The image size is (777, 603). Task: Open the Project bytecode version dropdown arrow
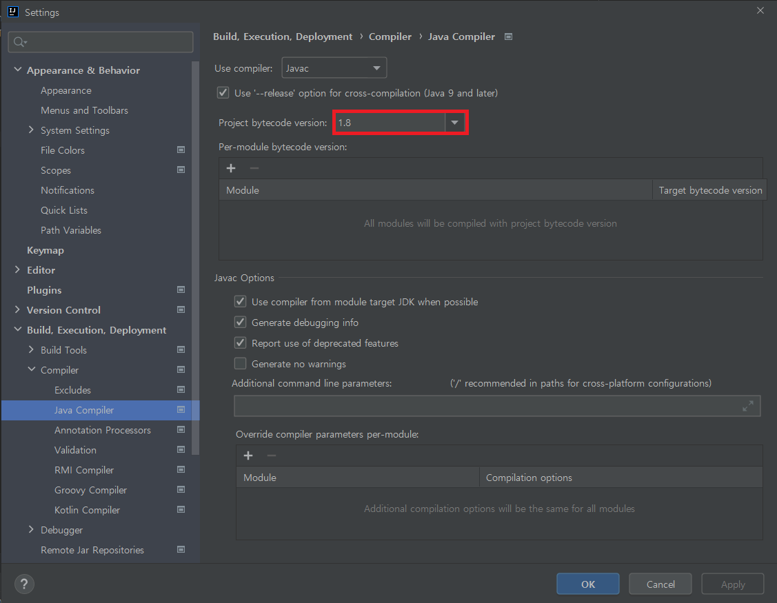click(454, 123)
